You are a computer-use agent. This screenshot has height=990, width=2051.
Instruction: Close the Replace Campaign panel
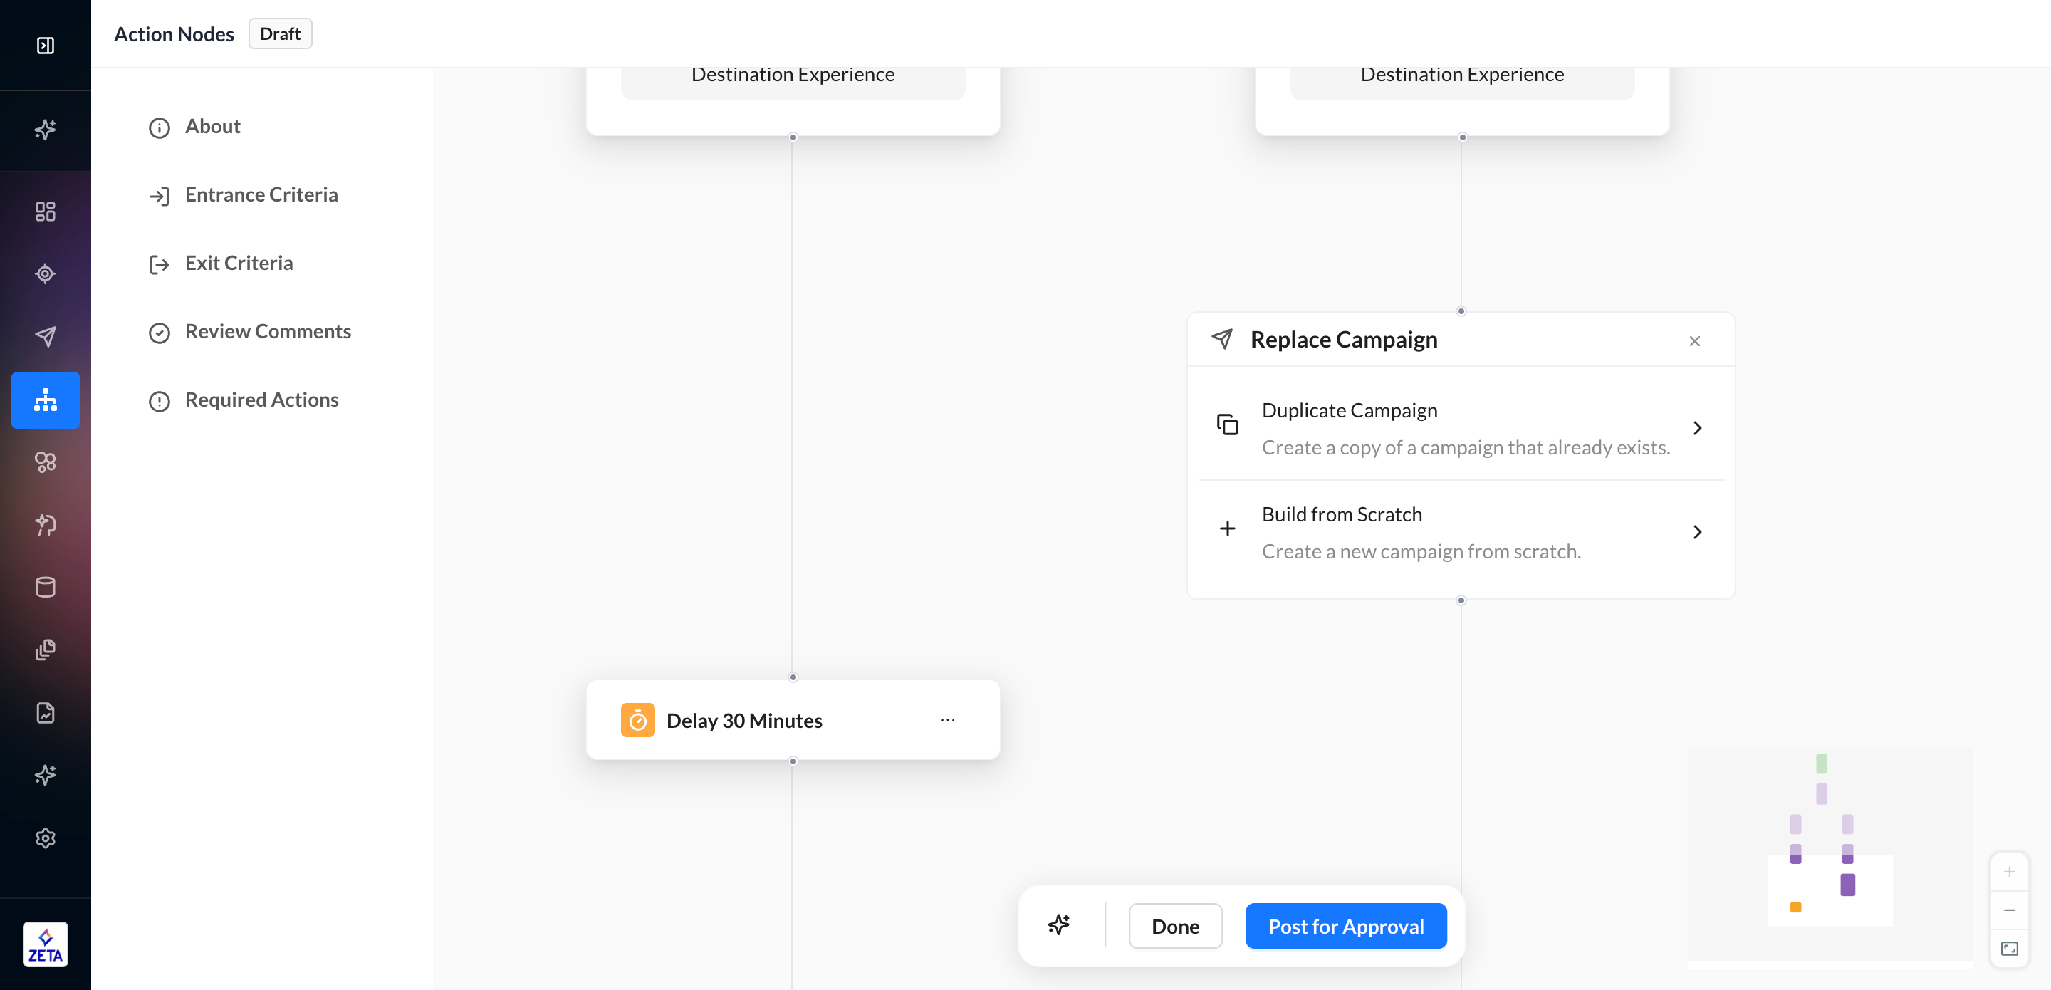click(1694, 341)
